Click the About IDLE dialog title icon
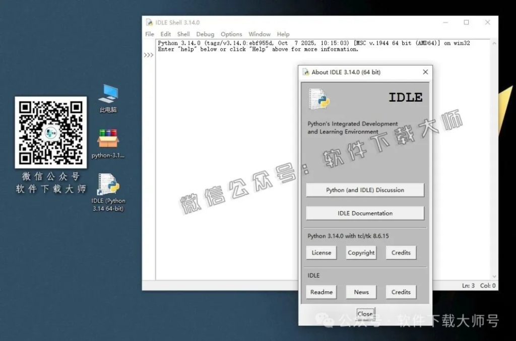This screenshot has height=341, width=516. [x=306, y=72]
